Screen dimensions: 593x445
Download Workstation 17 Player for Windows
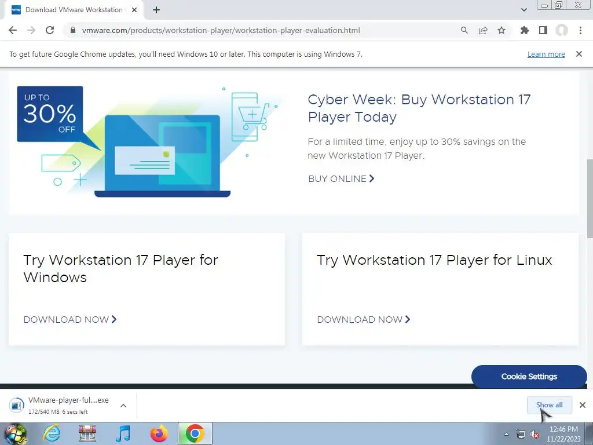point(70,319)
